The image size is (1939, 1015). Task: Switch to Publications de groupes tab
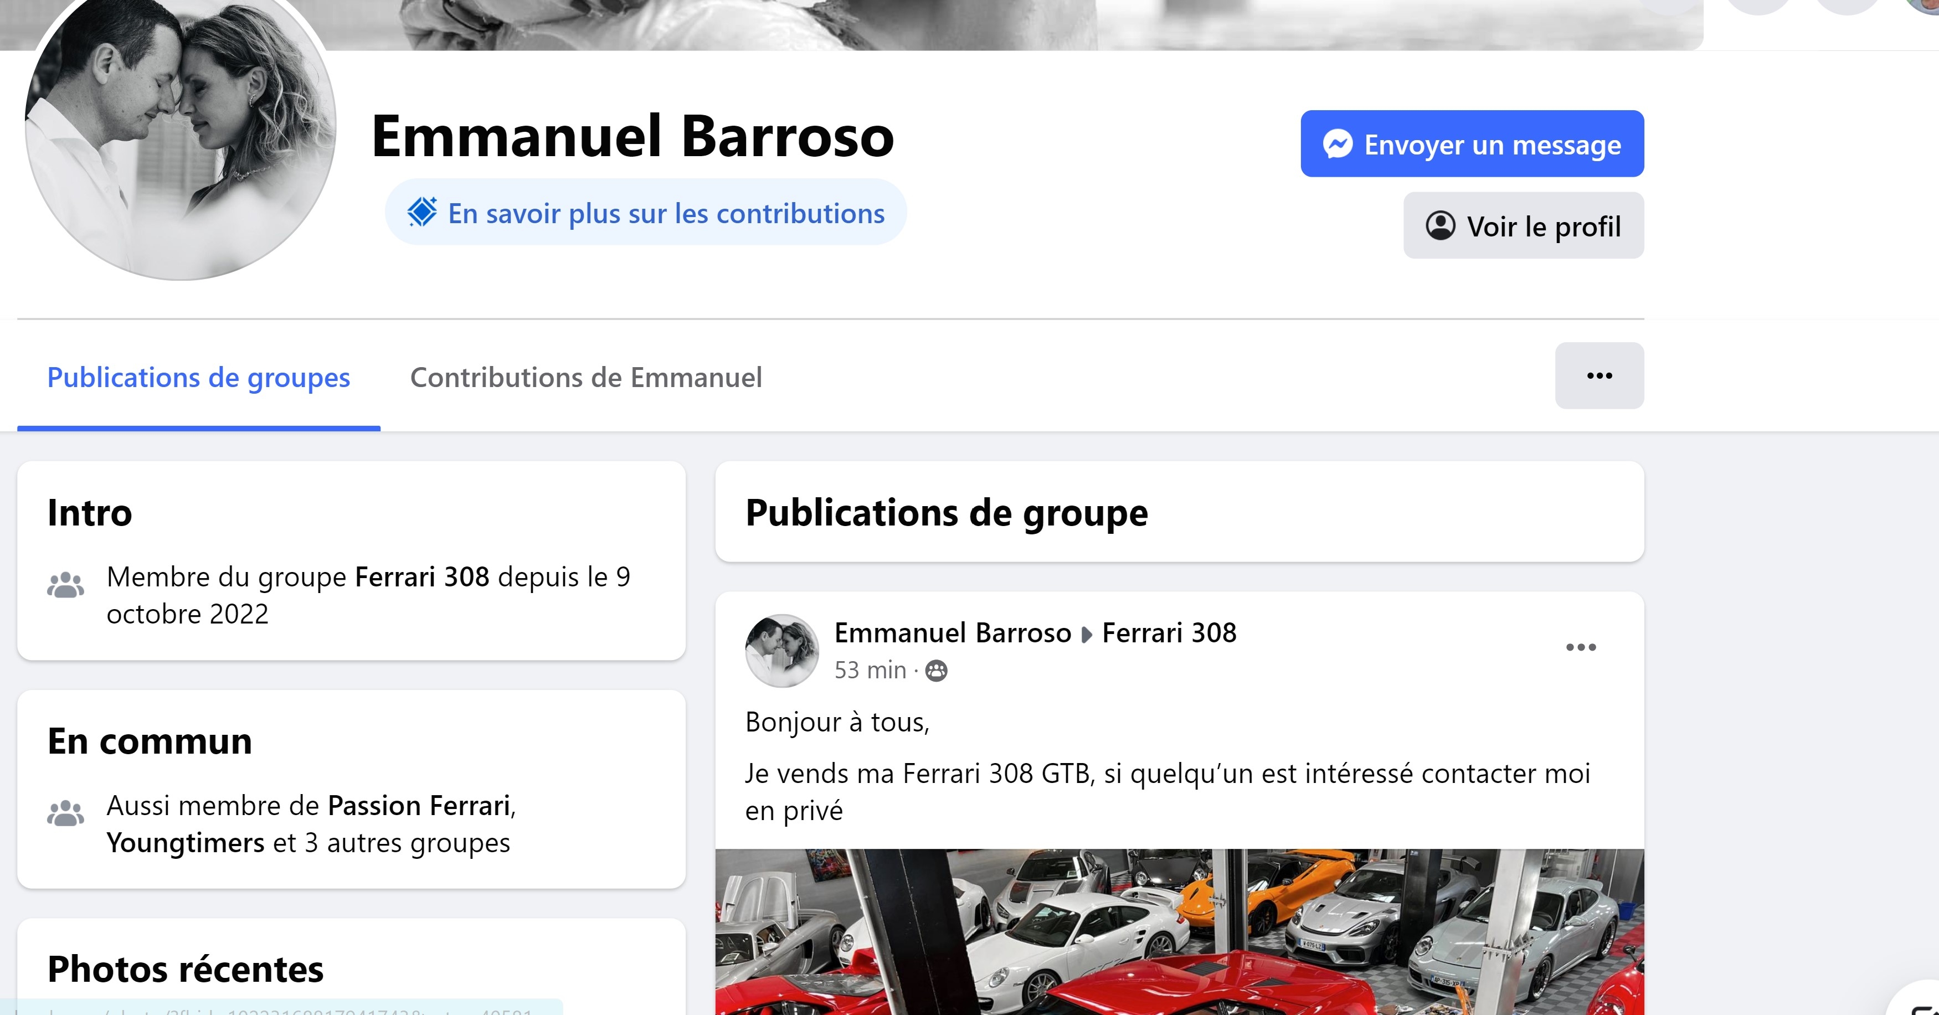(x=199, y=378)
